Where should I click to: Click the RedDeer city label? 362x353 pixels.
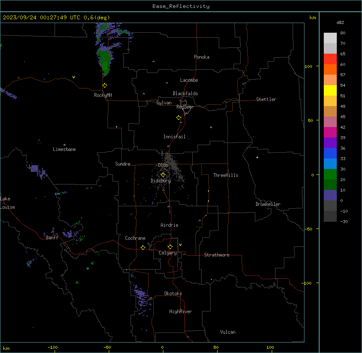pyautogui.click(x=185, y=107)
